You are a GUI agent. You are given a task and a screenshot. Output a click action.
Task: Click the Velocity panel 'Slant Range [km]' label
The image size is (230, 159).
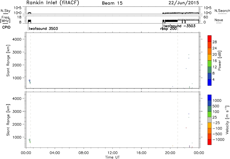(x=8, y=120)
